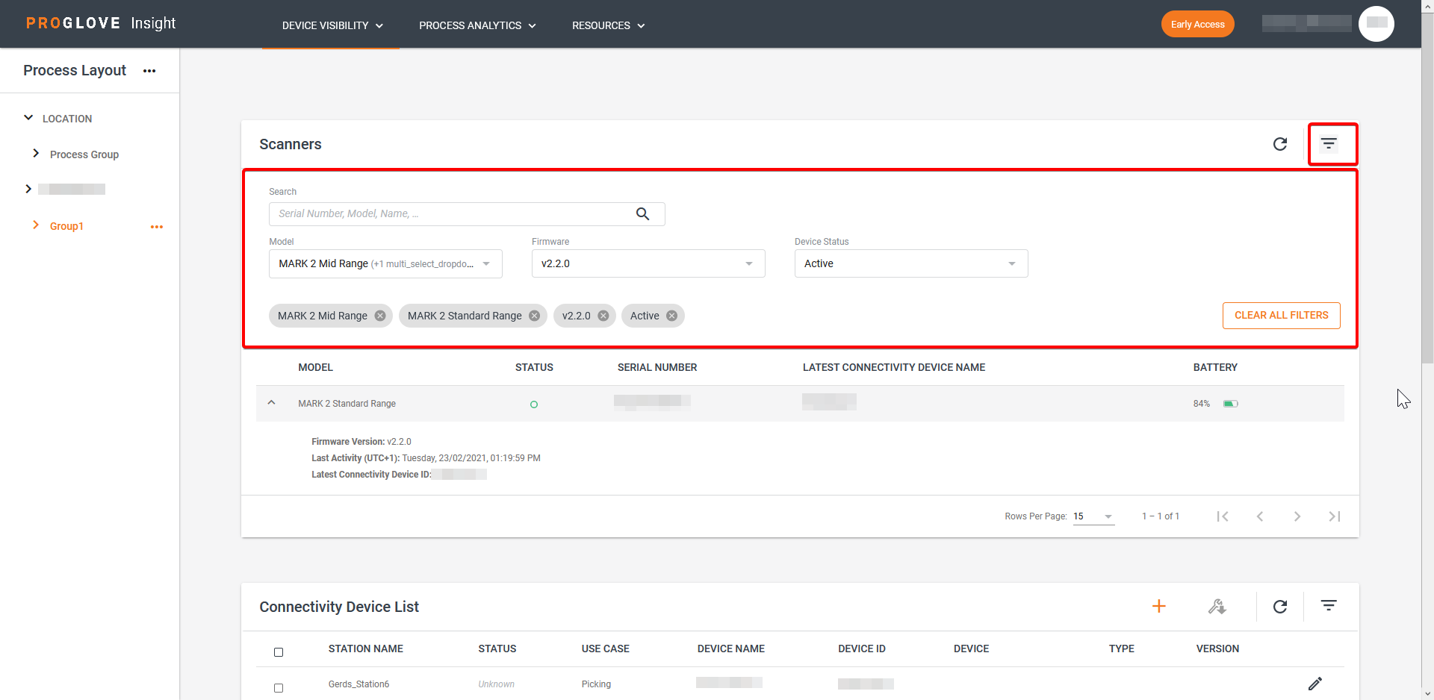Open the Firmware filter dropdown

pyautogui.click(x=648, y=263)
